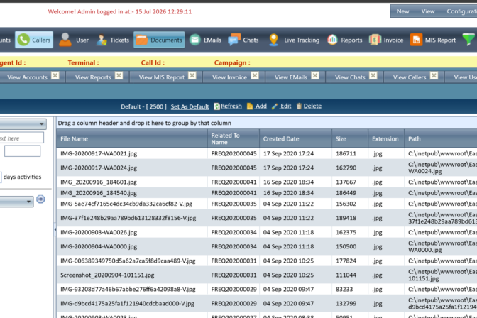Close the View Chats tab

(373, 75)
